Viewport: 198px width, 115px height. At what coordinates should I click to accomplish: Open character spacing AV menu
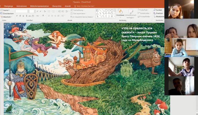tap(33, 16)
